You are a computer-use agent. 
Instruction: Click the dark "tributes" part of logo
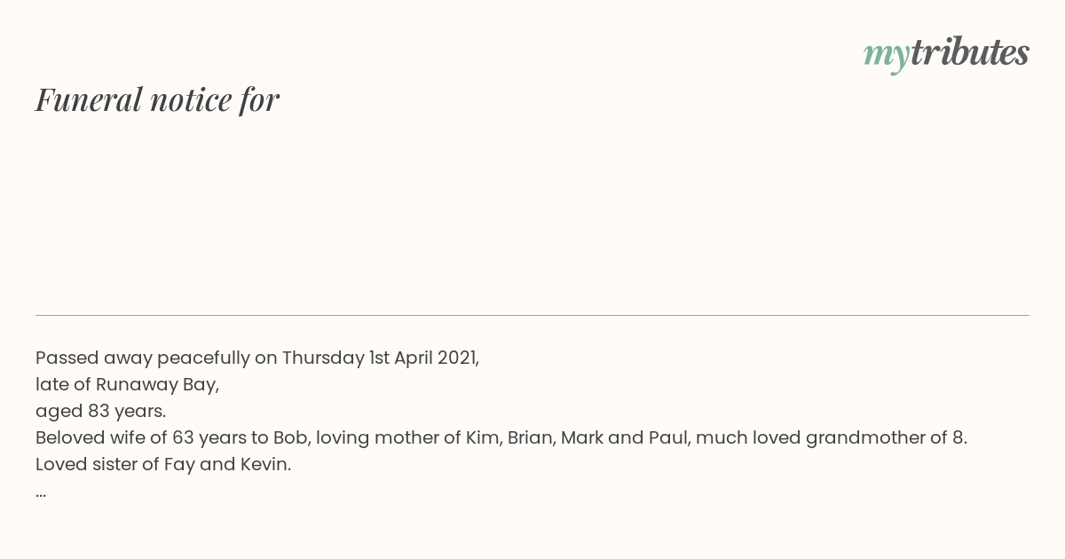coord(970,53)
